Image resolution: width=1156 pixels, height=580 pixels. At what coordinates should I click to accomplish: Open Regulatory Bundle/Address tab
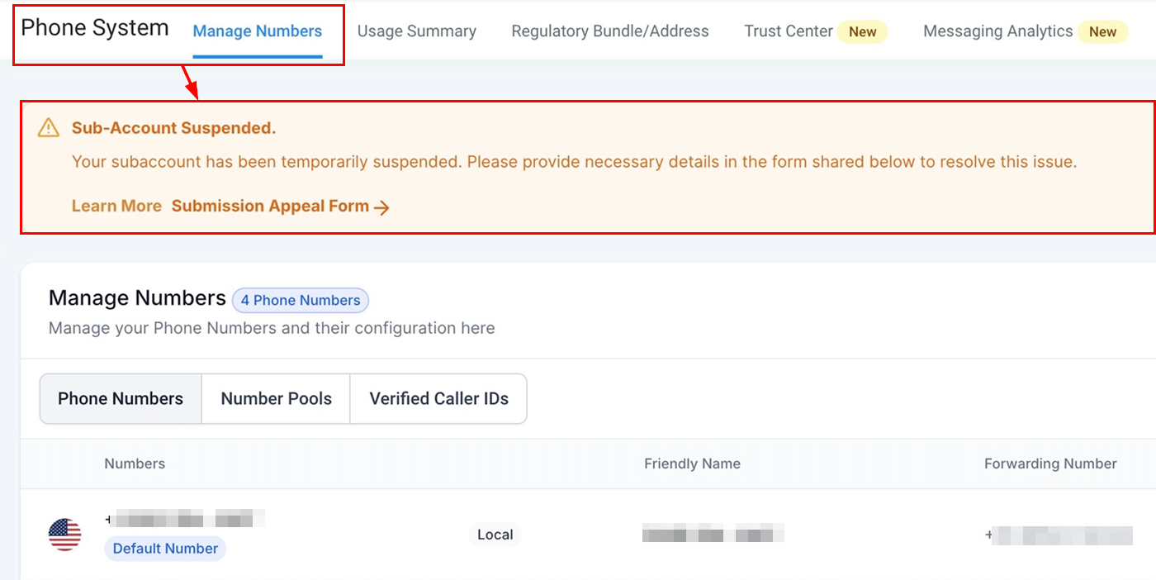[610, 31]
